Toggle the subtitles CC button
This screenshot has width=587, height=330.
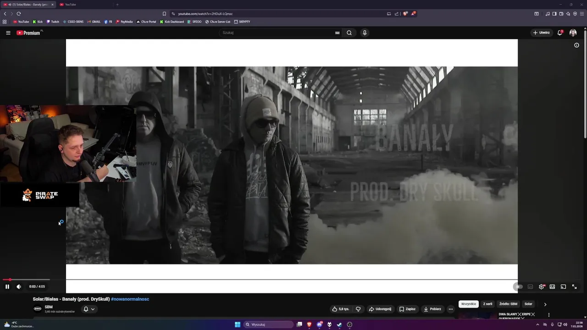click(530, 286)
